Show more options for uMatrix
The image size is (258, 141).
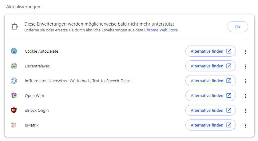point(245,126)
